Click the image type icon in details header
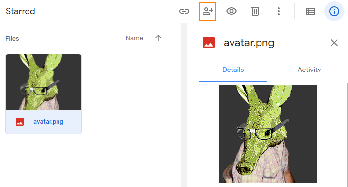This screenshot has height=187, width=348. click(208, 43)
